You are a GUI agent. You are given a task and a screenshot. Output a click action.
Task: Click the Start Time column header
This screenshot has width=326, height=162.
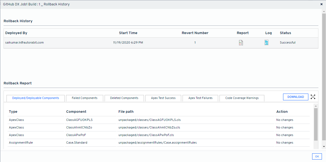[x=128, y=33]
